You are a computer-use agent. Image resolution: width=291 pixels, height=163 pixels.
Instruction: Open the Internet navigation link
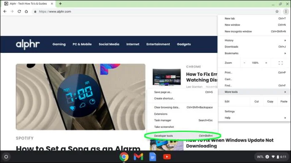pos(133,44)
